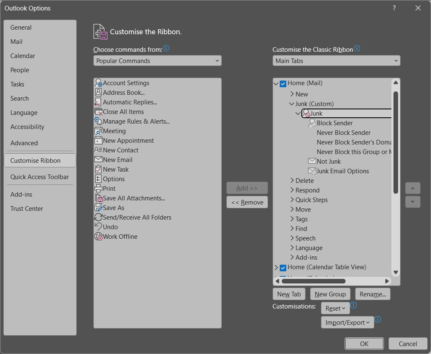Screen dimensions: 431x354
Task: Toggle the Home (Calendar Table View) checkbox
Action: (x=283, y=268)
